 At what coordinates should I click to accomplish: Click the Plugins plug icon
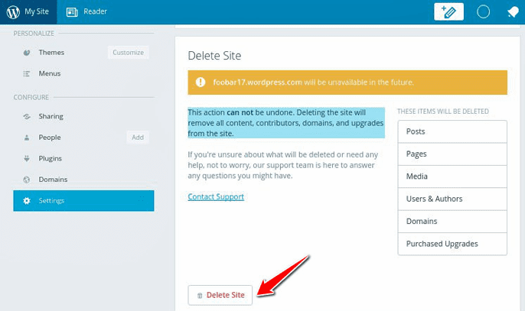[x=27, y=158]
